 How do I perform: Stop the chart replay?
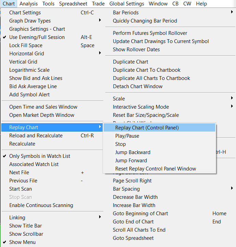(120, 144)
